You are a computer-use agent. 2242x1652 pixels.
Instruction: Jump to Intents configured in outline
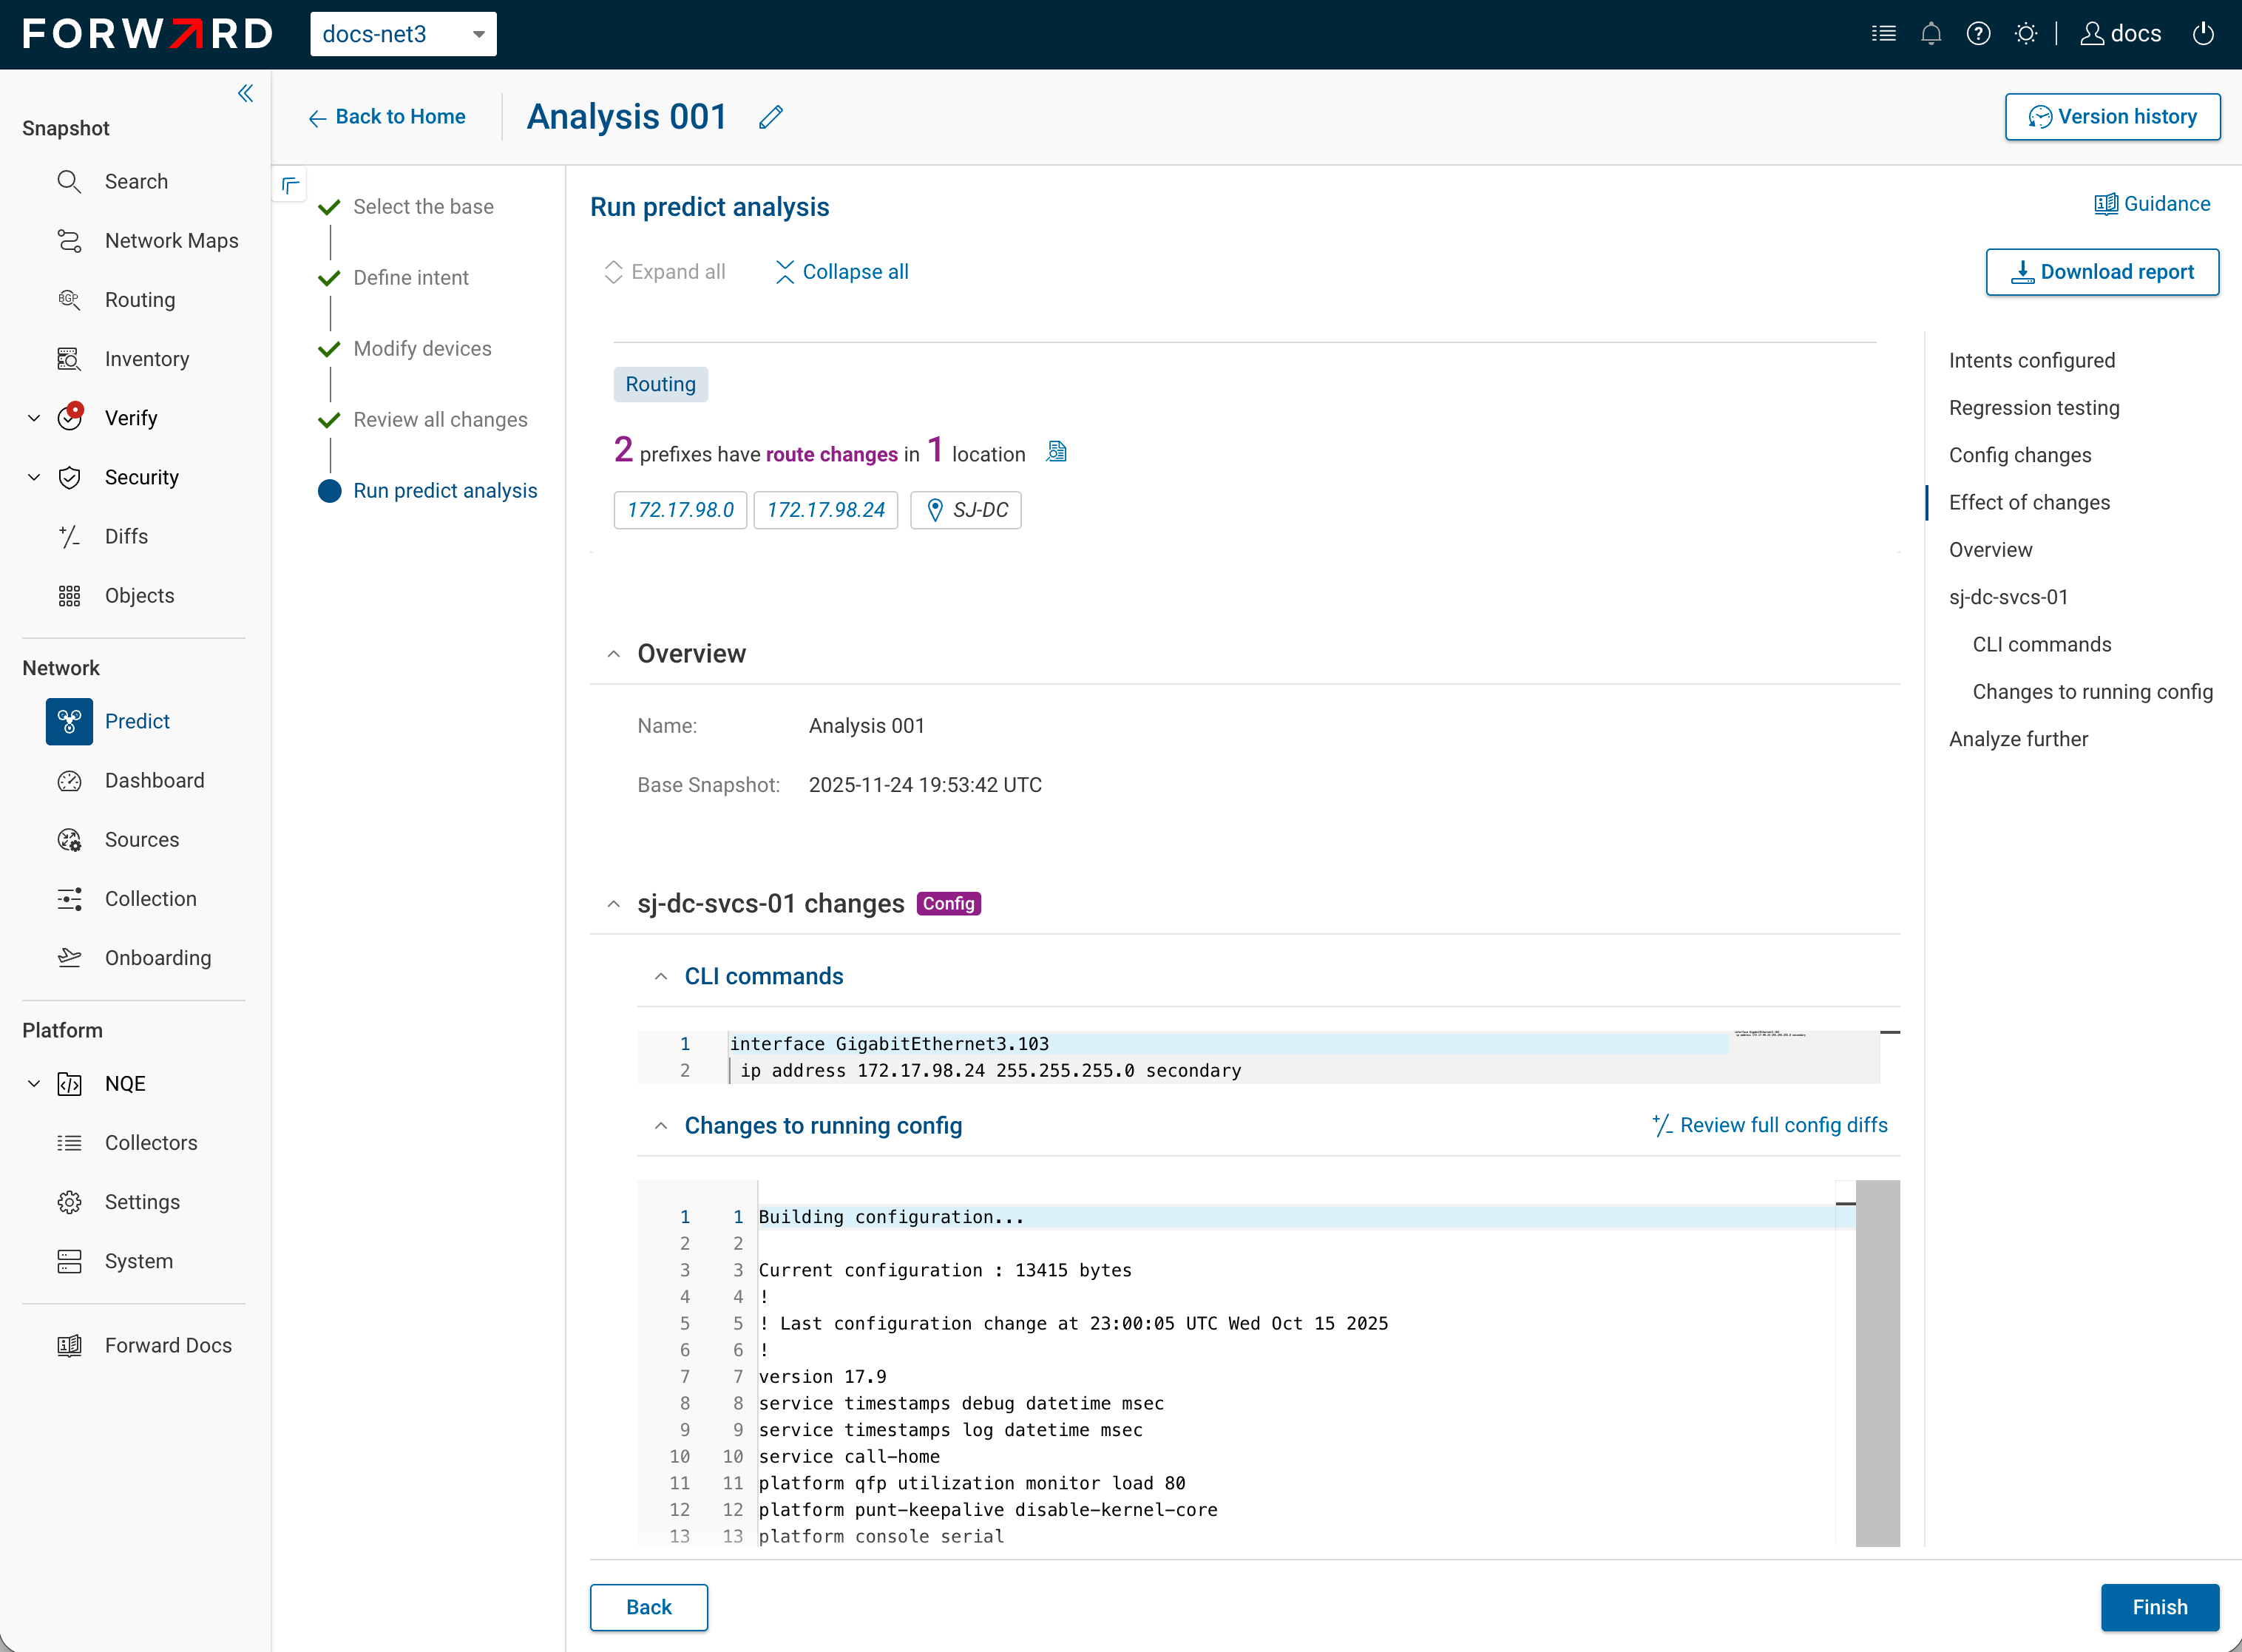[2031, 360]
